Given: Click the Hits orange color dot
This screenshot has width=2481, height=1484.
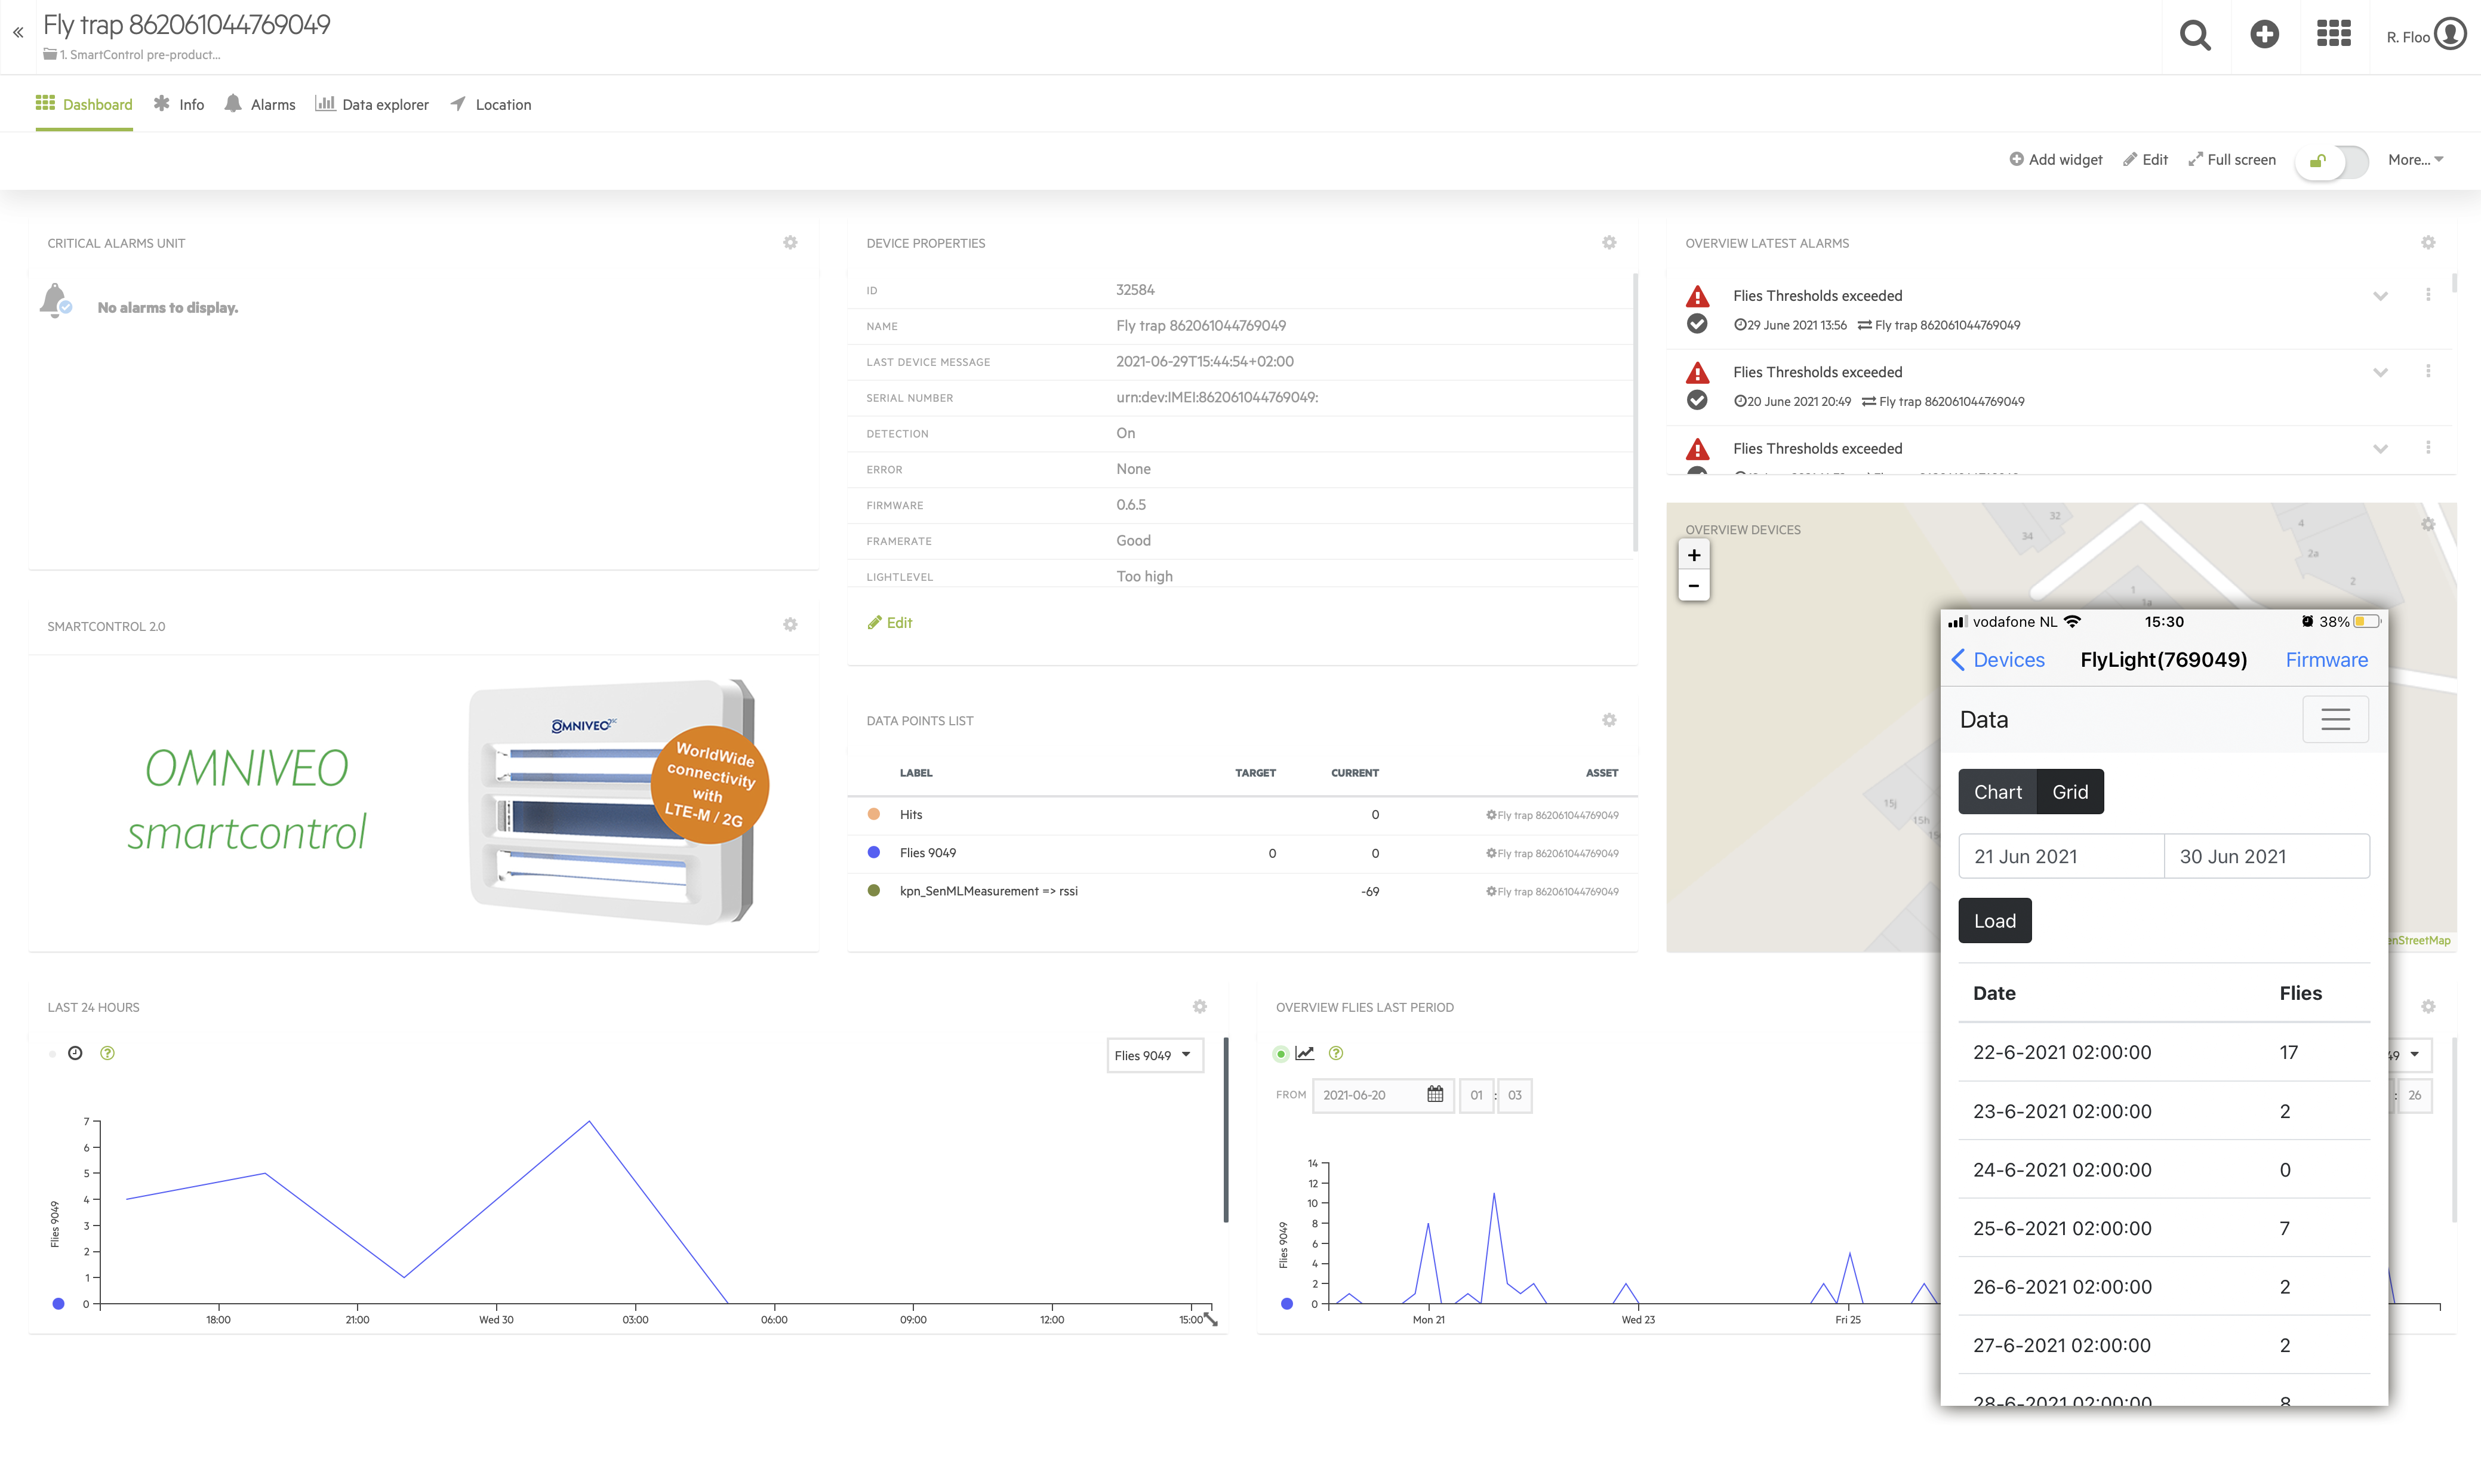Looking at the screenshot, I should point(874,814).
